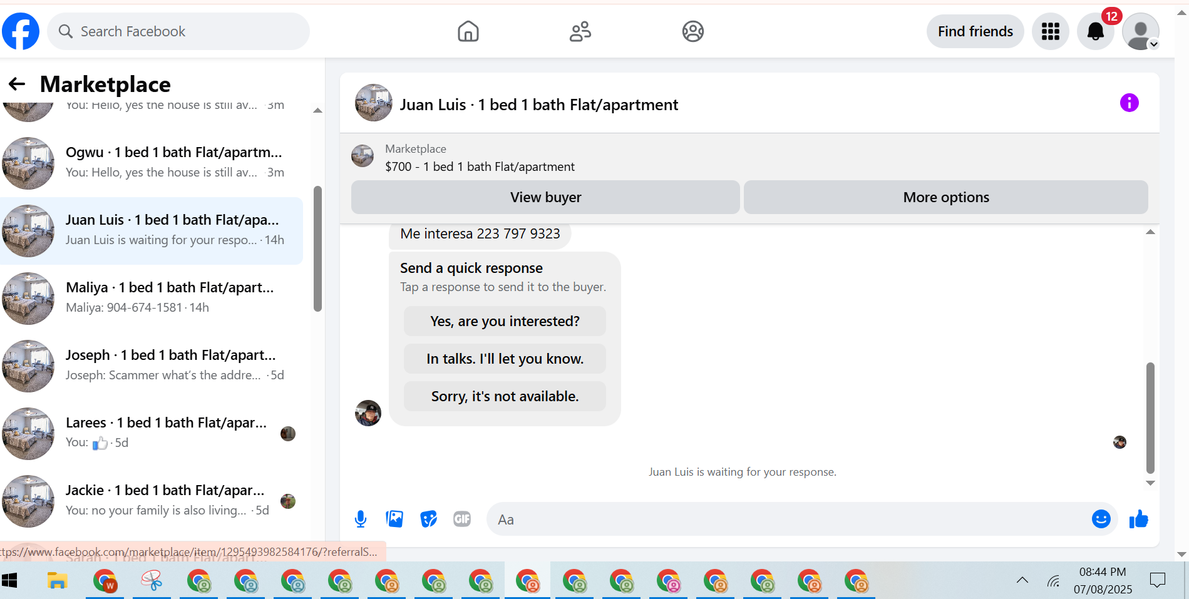Open More options for this listing
This screenshot has width=1189, height=599.
click(x=946, y=197)
